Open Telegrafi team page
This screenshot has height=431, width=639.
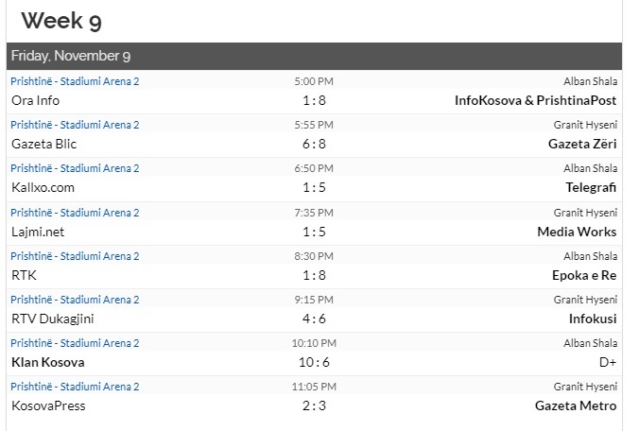click(x=591, y=187)
